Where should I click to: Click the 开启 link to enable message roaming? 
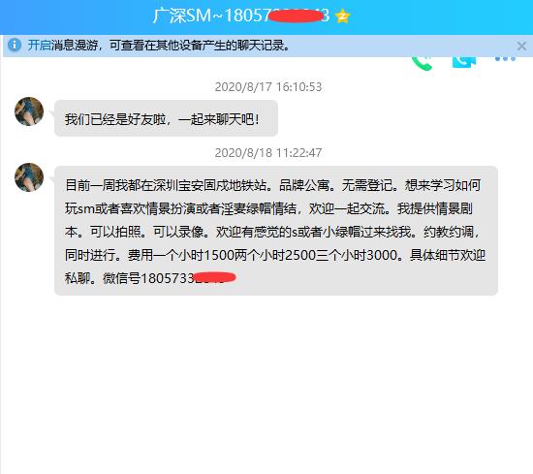[39, 46]
